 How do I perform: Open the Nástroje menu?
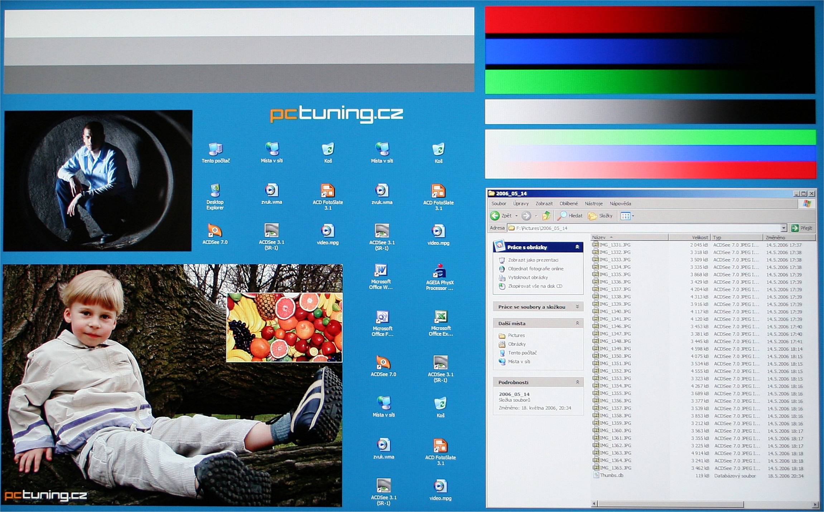(593, 204)
